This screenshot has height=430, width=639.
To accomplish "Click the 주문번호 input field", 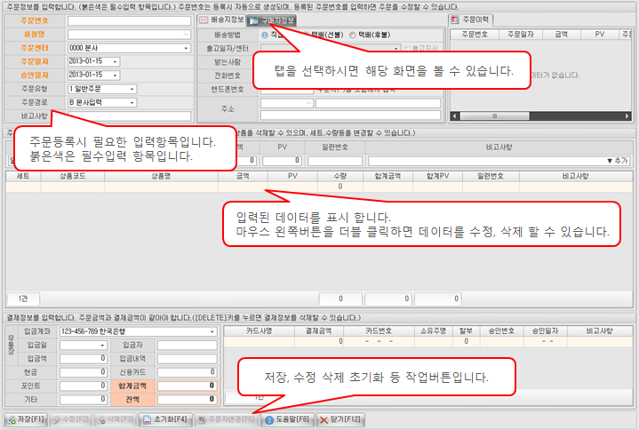I will 129,20.
